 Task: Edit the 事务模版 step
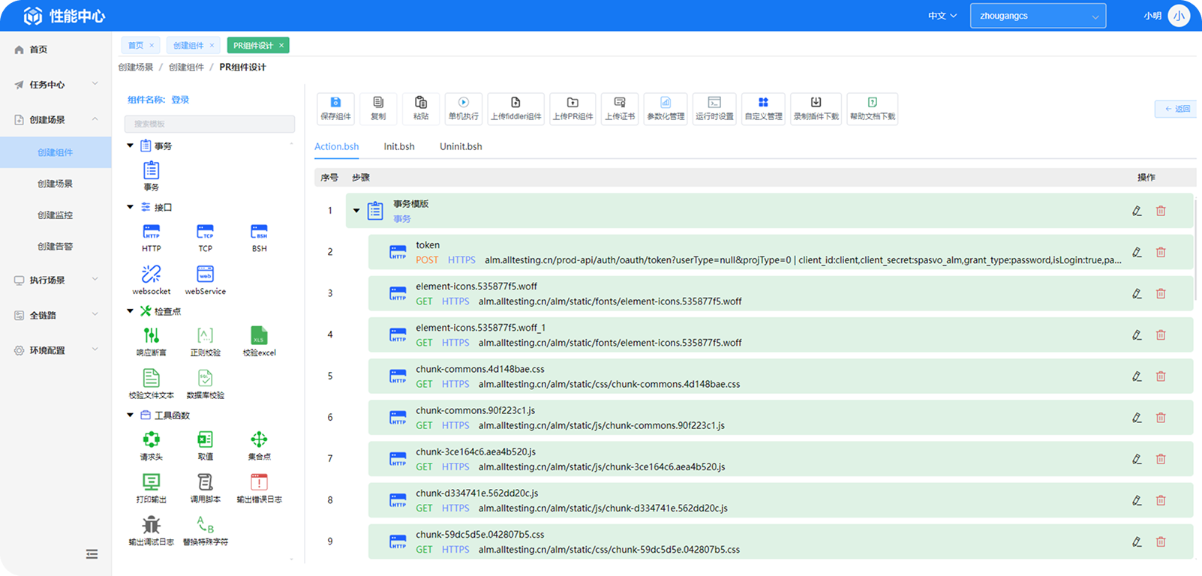(x=1137, y=211)
